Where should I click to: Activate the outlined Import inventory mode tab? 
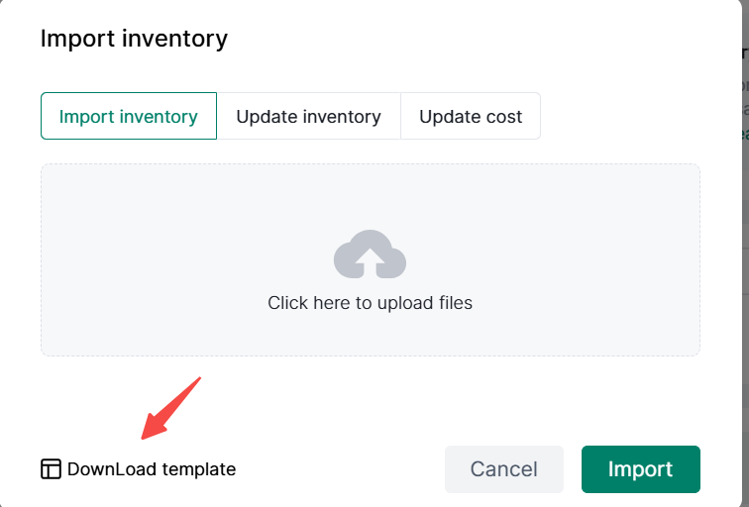click(x=129, y=116)
